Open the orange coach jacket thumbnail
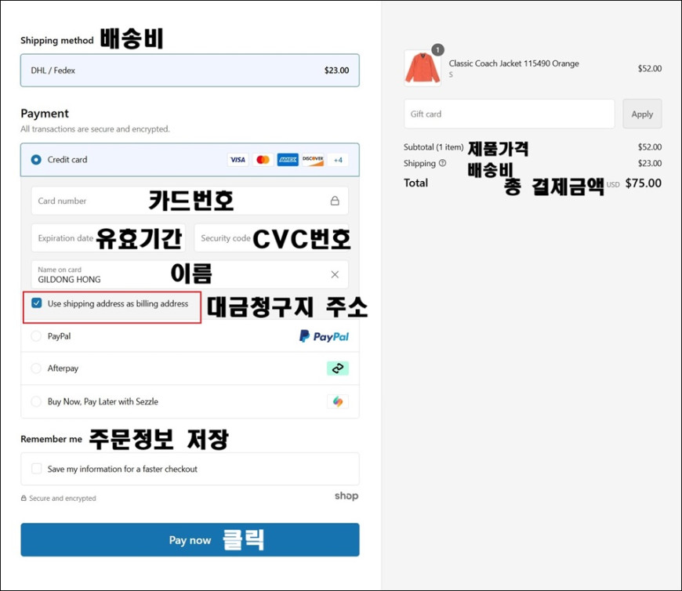Screen dimensions: 682x591 click(423, 68)
